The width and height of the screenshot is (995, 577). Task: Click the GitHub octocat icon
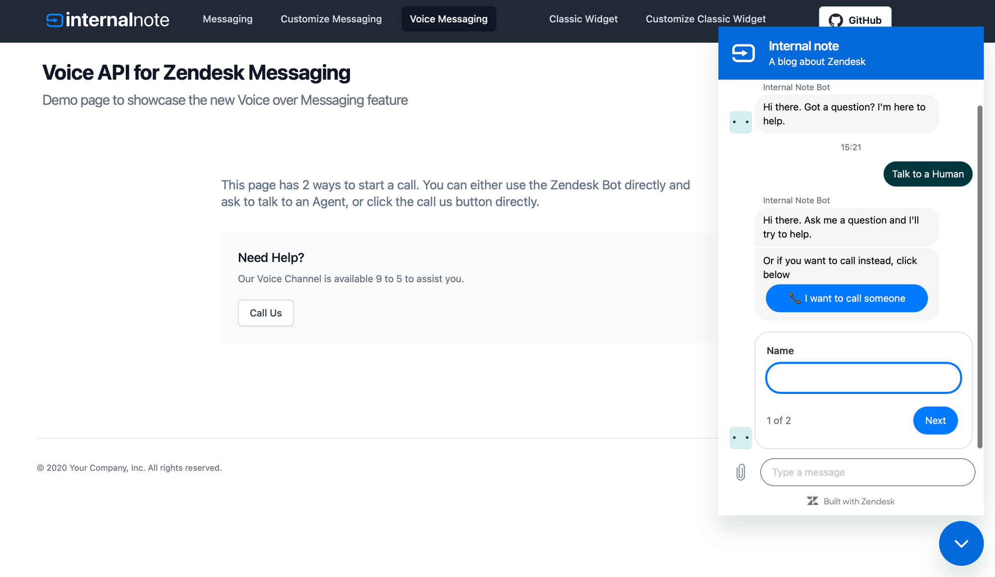[836, 20]
